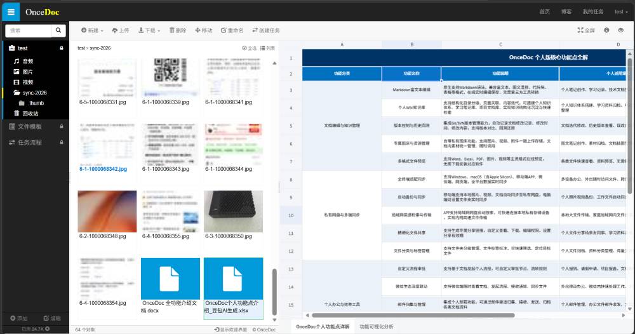This screenshot has width=635, height=334.
Task: Click the 删除 delete toolbar button
Action: 178,30
